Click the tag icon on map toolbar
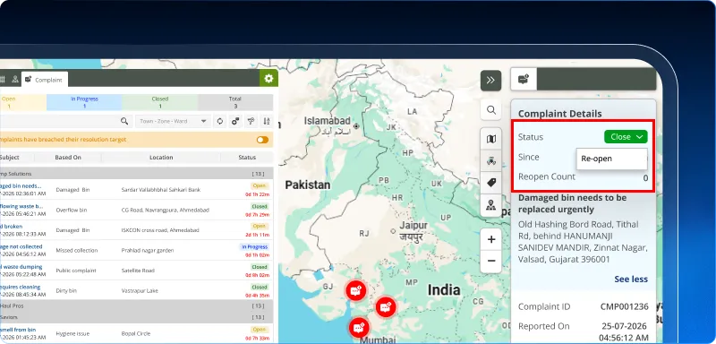Image resolution: width=716 pixels, height=344 pixels. click(x=490, y=183)
